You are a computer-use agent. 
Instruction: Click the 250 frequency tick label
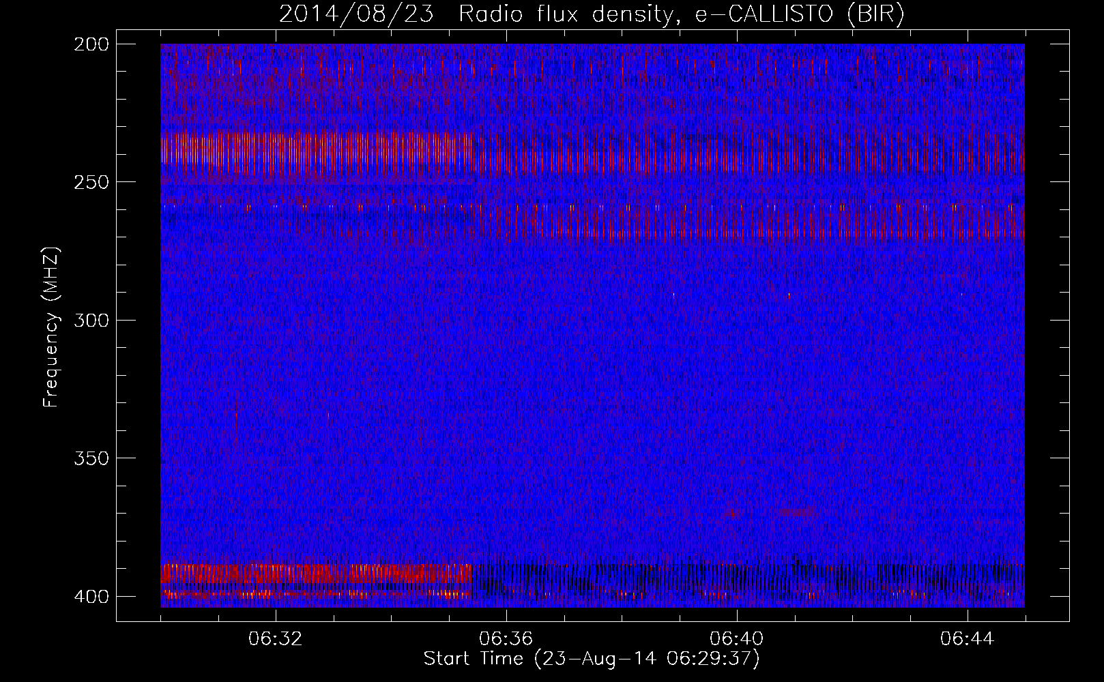tap(91, 182)
